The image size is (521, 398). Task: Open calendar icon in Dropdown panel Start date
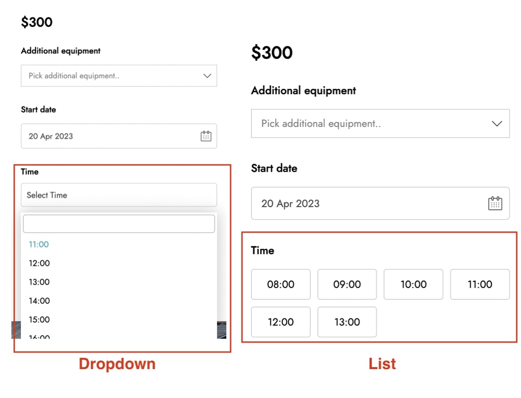click(205, 136)
